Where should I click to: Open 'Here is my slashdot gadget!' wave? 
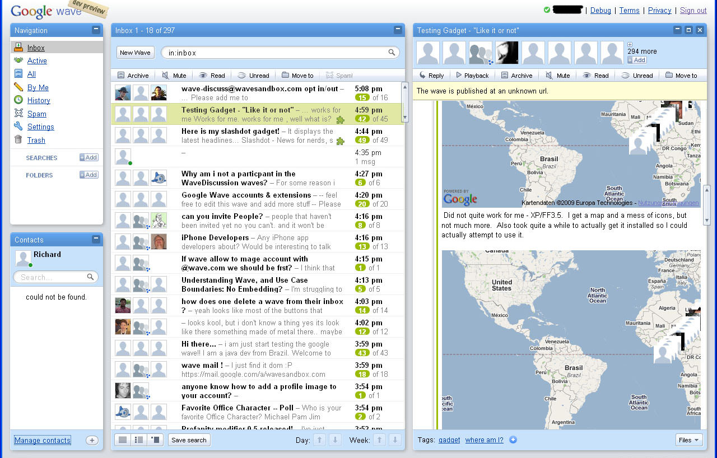click(x=258, y=135)
